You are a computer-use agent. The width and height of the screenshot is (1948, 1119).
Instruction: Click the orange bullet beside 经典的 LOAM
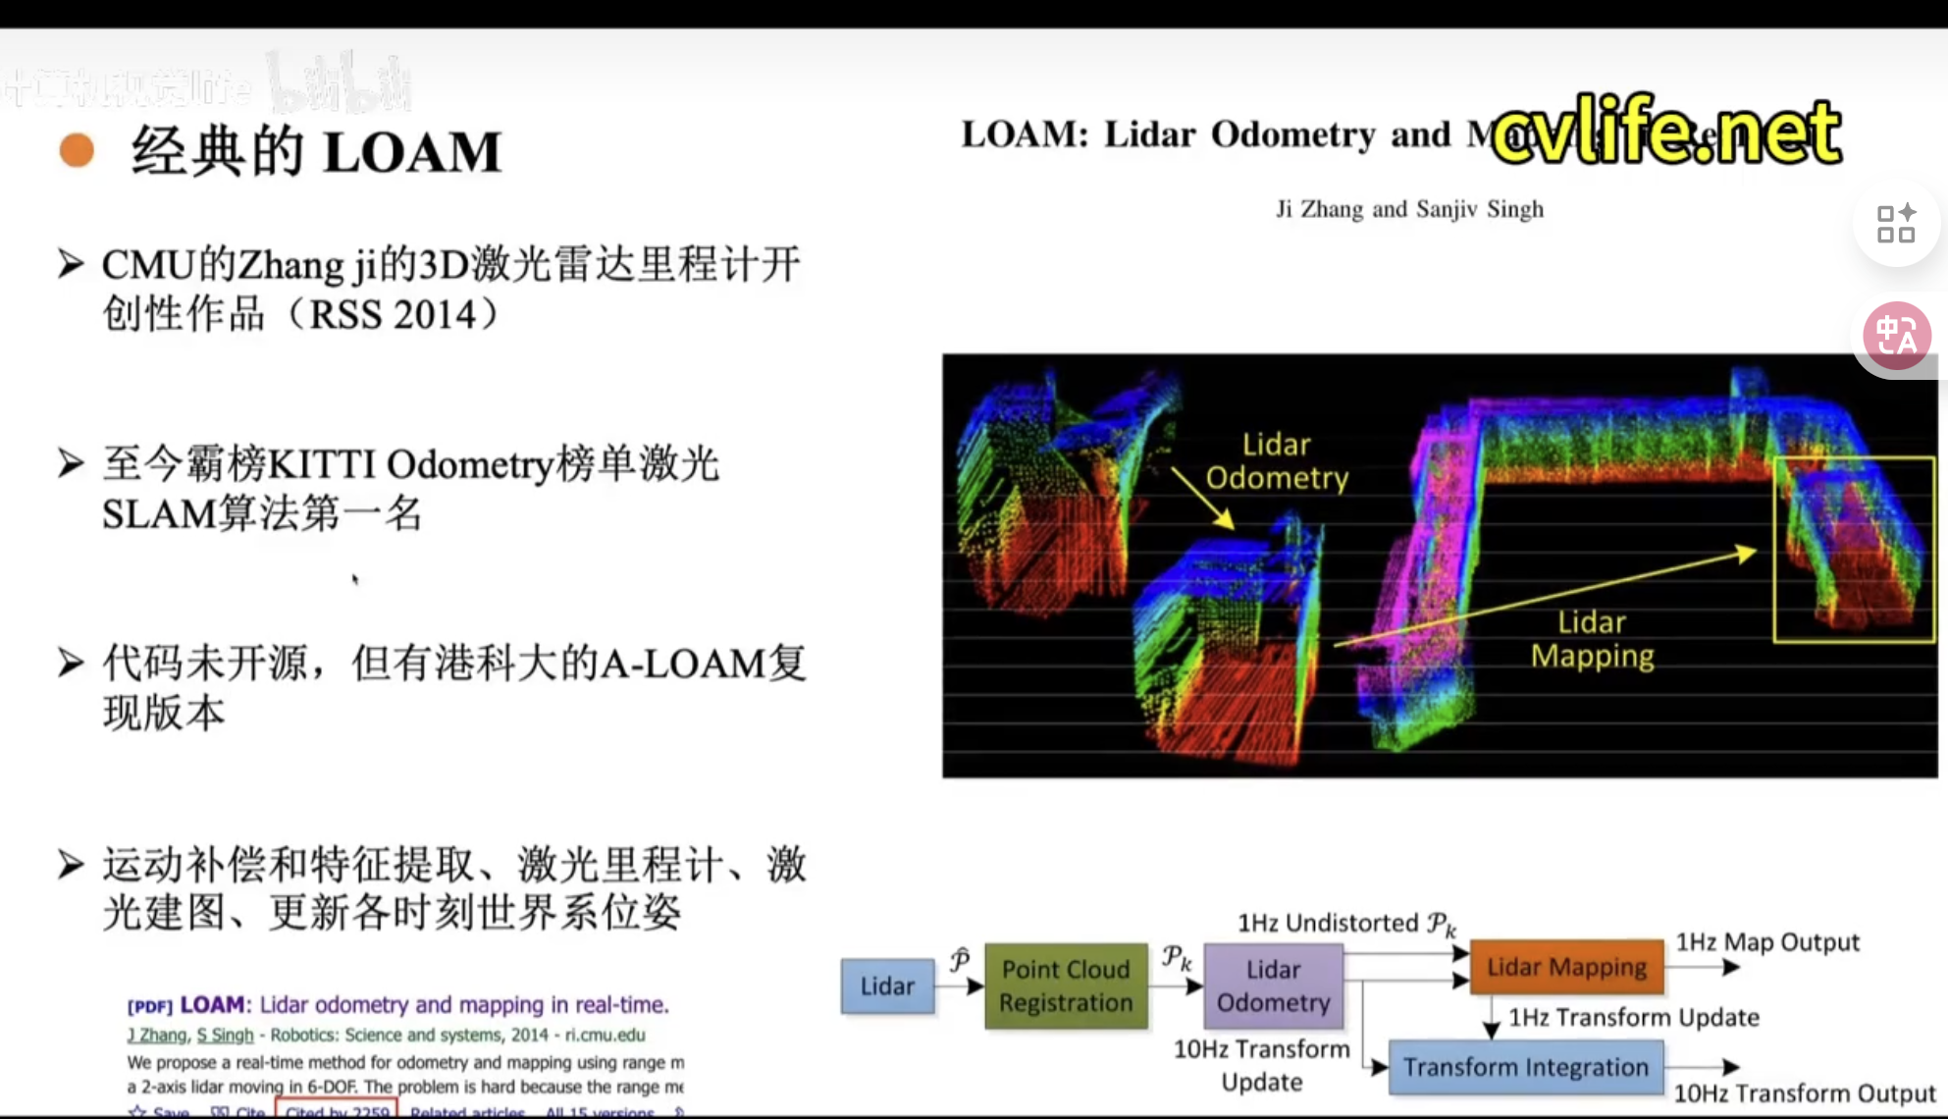pyautogui.click(x=76, y=150)
